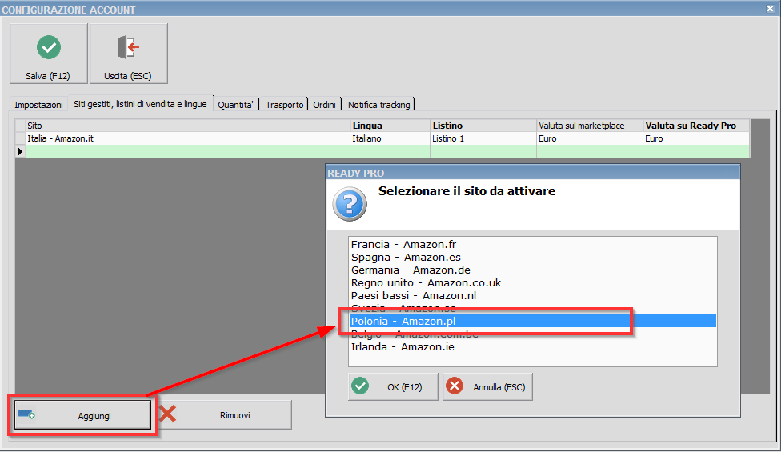Click the Italiano language cell
Image resolution: width=781 pixels, height=452 pixels.
click(390, 138)
